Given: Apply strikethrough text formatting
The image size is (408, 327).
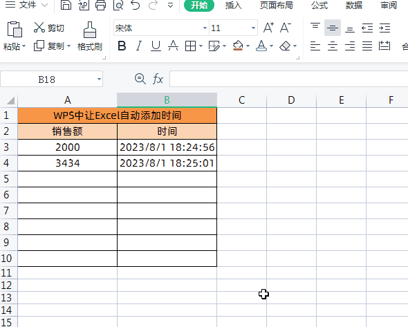Looking at the screenshot, I should click(173, 46).
